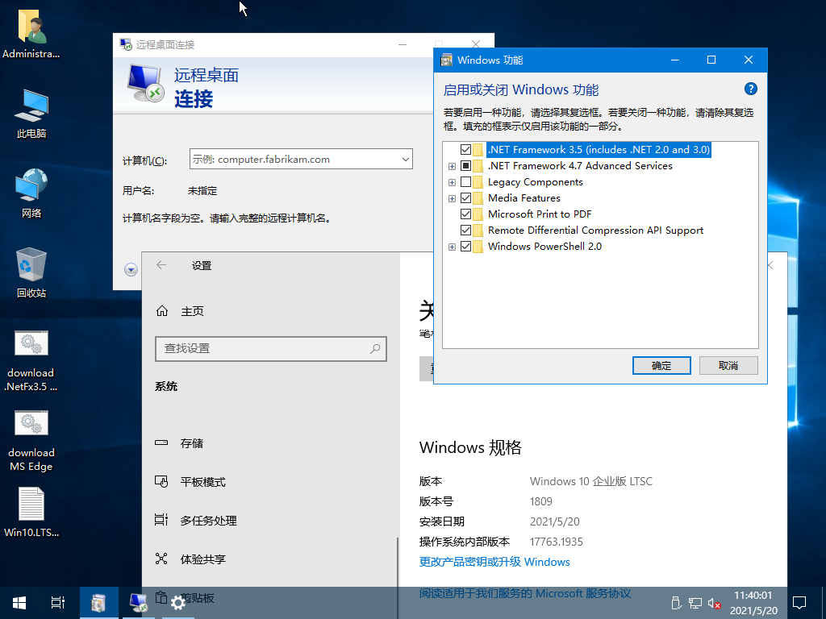Viewport: 826px width, 619px height.
Task: Click the OS build 17763.1935 value
Action: click(x=557, y=542)
